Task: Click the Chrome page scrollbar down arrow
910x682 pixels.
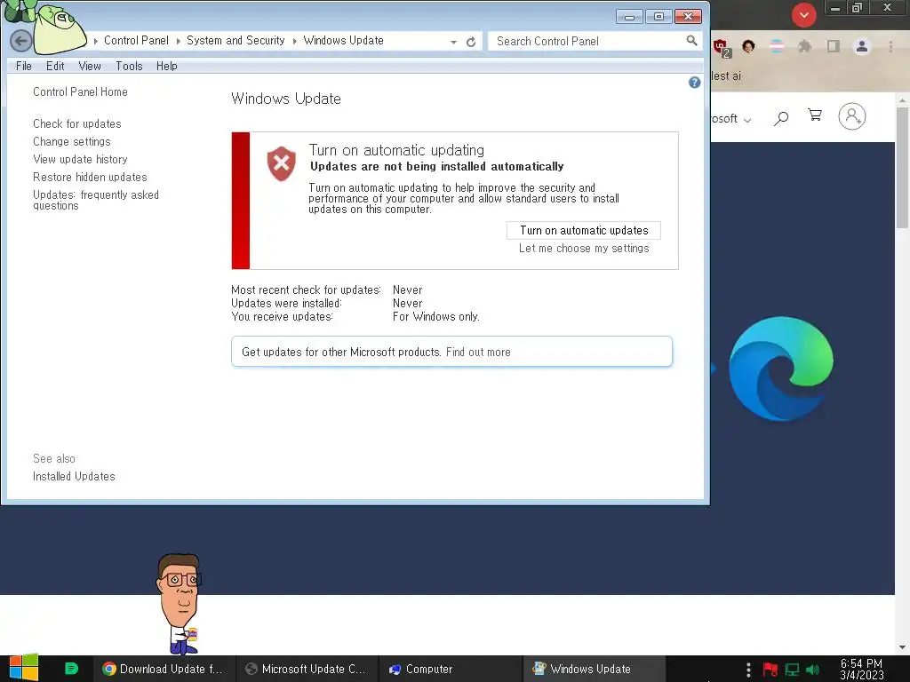Action: click(x=902, y=647)
